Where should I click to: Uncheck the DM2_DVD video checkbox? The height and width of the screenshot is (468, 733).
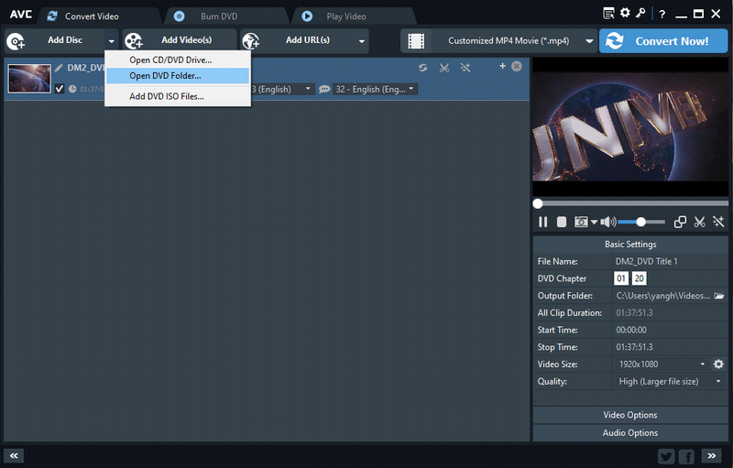60,89
